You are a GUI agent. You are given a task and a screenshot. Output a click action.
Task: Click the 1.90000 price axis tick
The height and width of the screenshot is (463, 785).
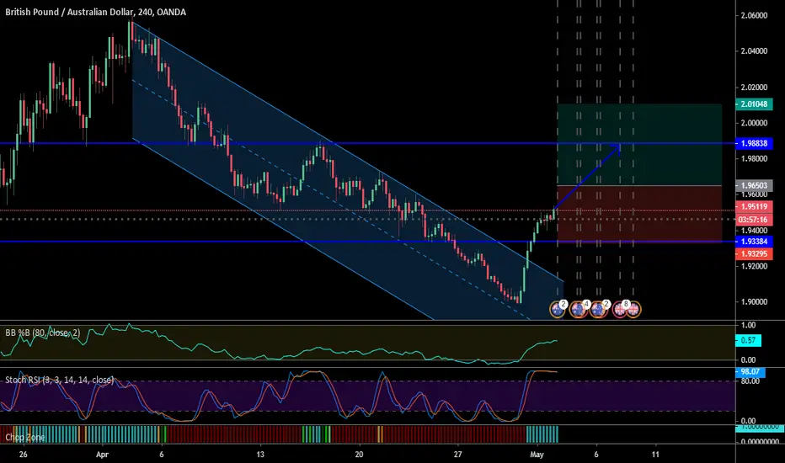point(754,302)
